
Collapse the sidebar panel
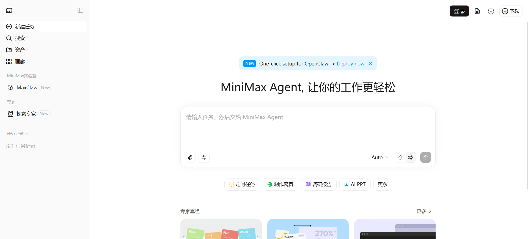click(80, 10)
